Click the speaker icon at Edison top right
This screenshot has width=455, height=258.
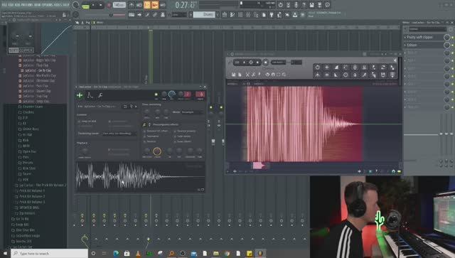[395, 60]
